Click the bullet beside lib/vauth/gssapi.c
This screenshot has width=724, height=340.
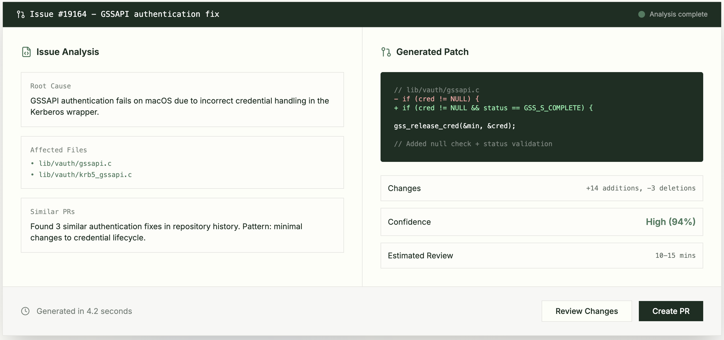pos(33,163)
